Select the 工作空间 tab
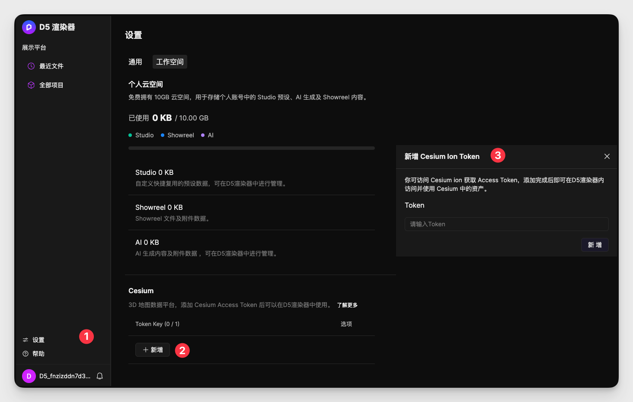 click(170, 62)
